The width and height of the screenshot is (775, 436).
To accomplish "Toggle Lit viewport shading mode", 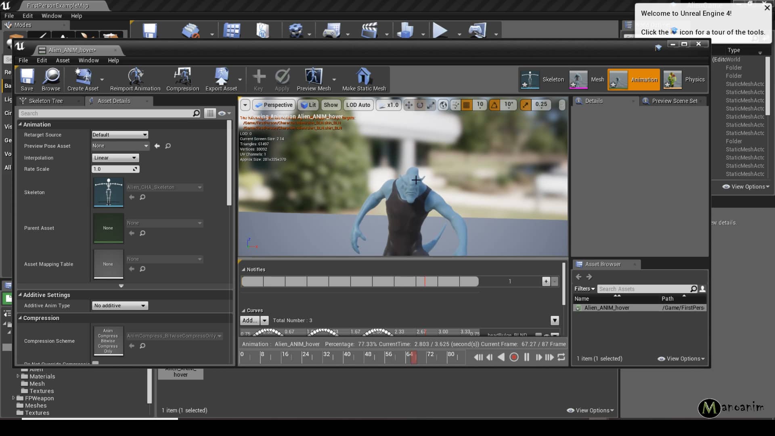I will (308, 105).
